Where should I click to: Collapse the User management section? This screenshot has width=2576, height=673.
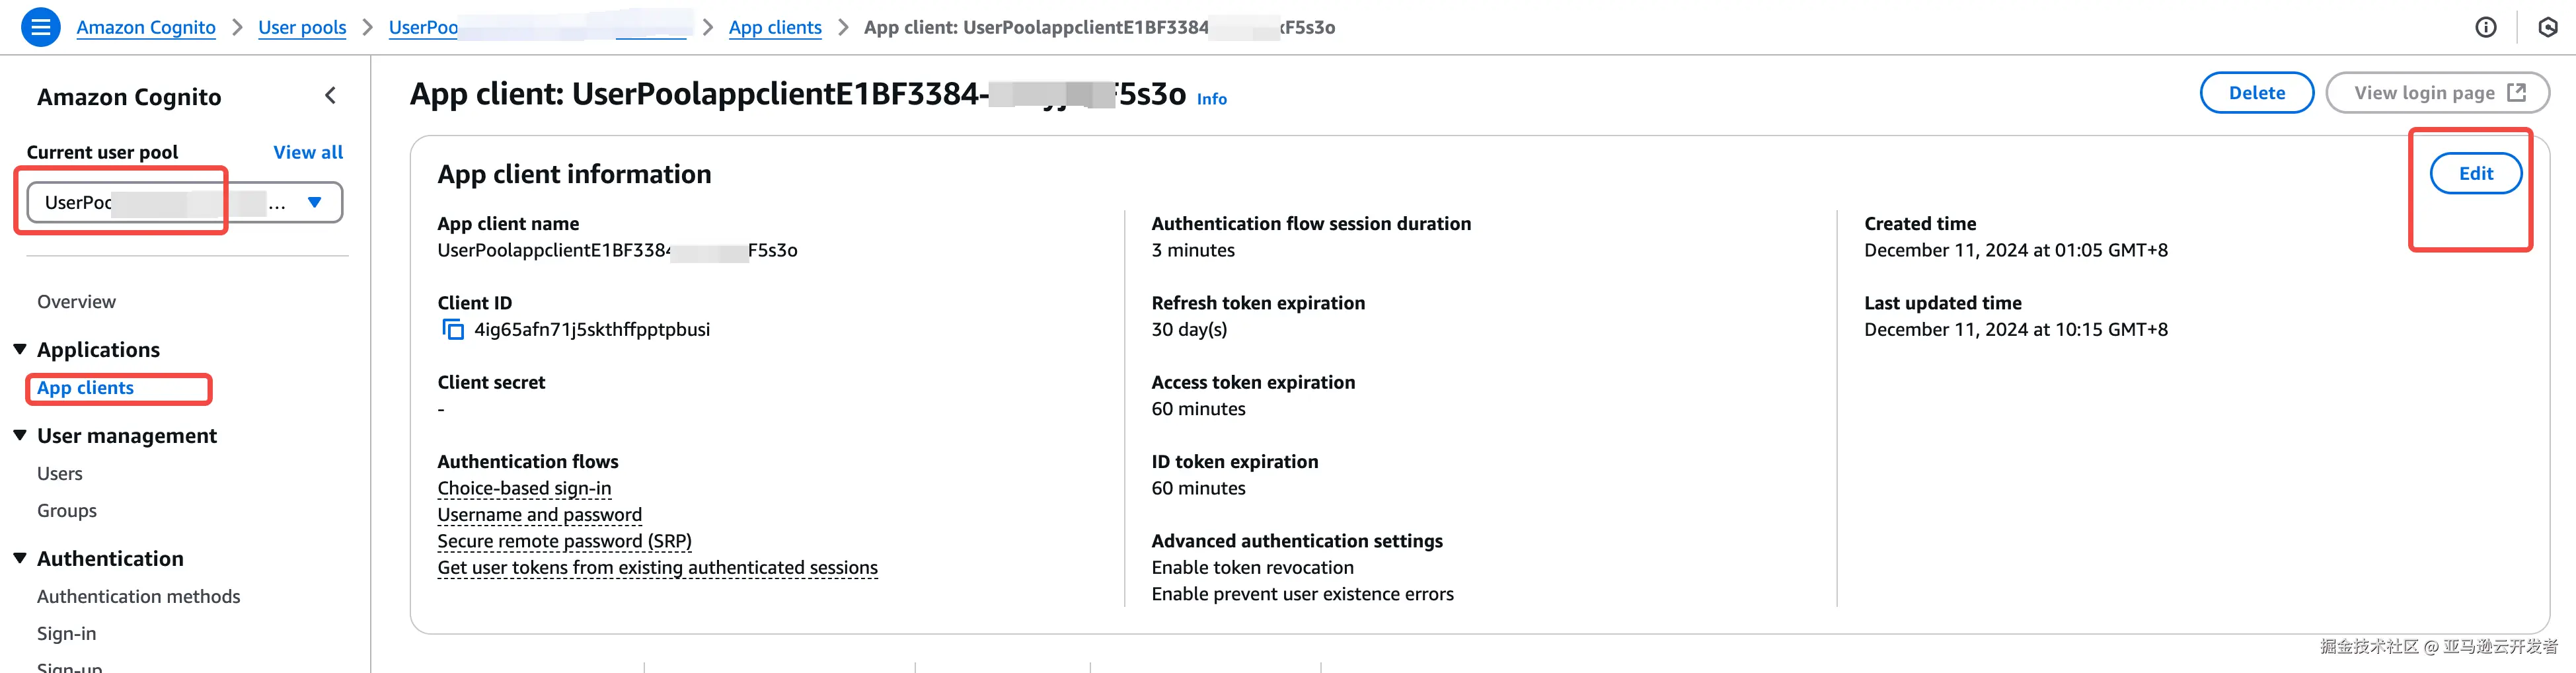20,435
